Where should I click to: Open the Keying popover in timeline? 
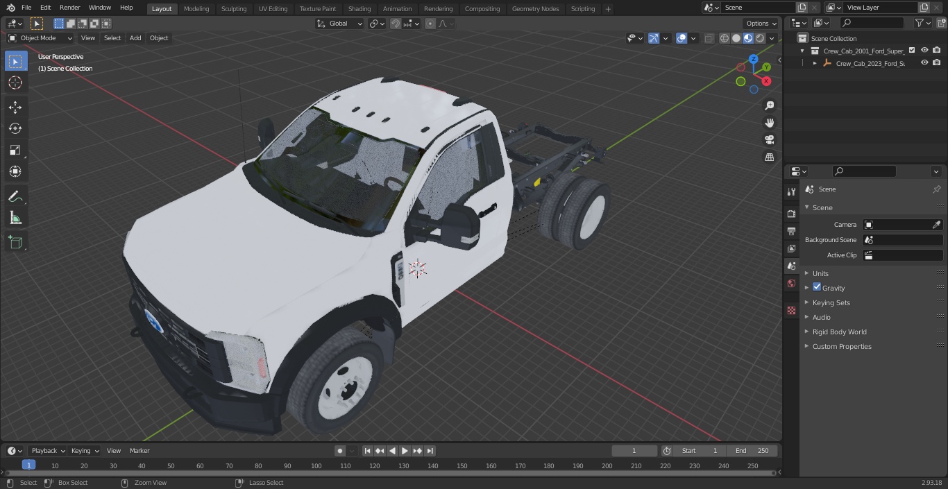(x=85, y=451)
